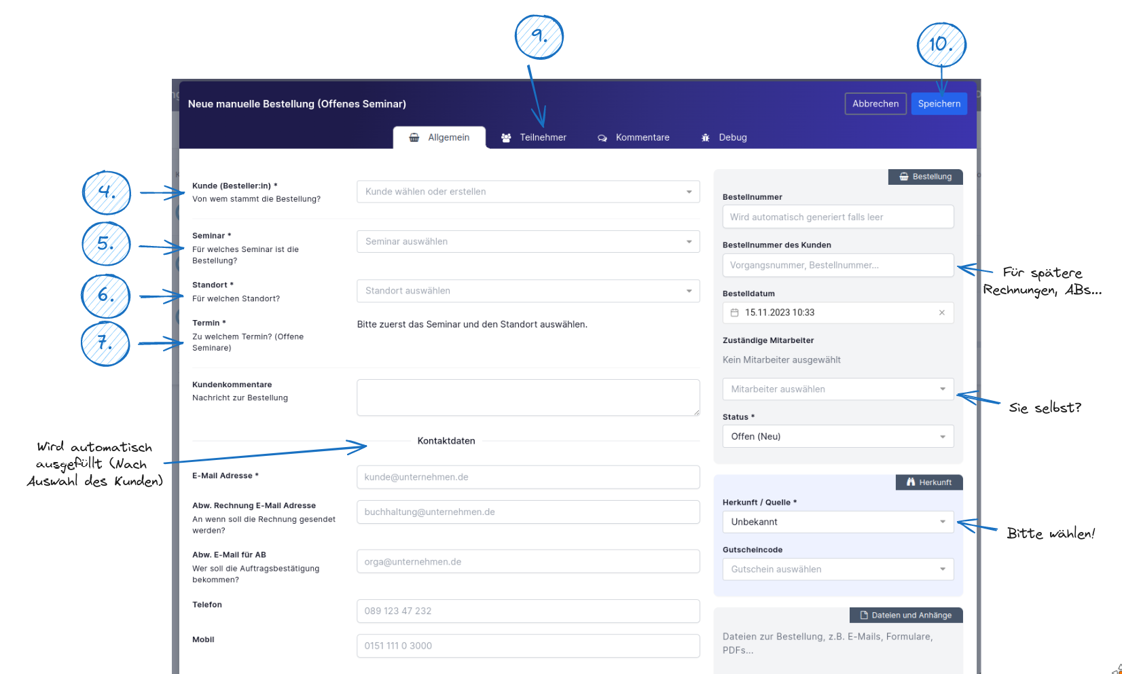The image size is (1122, 674).
Task: Click the file icon in Dateien und Anhänge badge
Action: (x=865, y=616)
